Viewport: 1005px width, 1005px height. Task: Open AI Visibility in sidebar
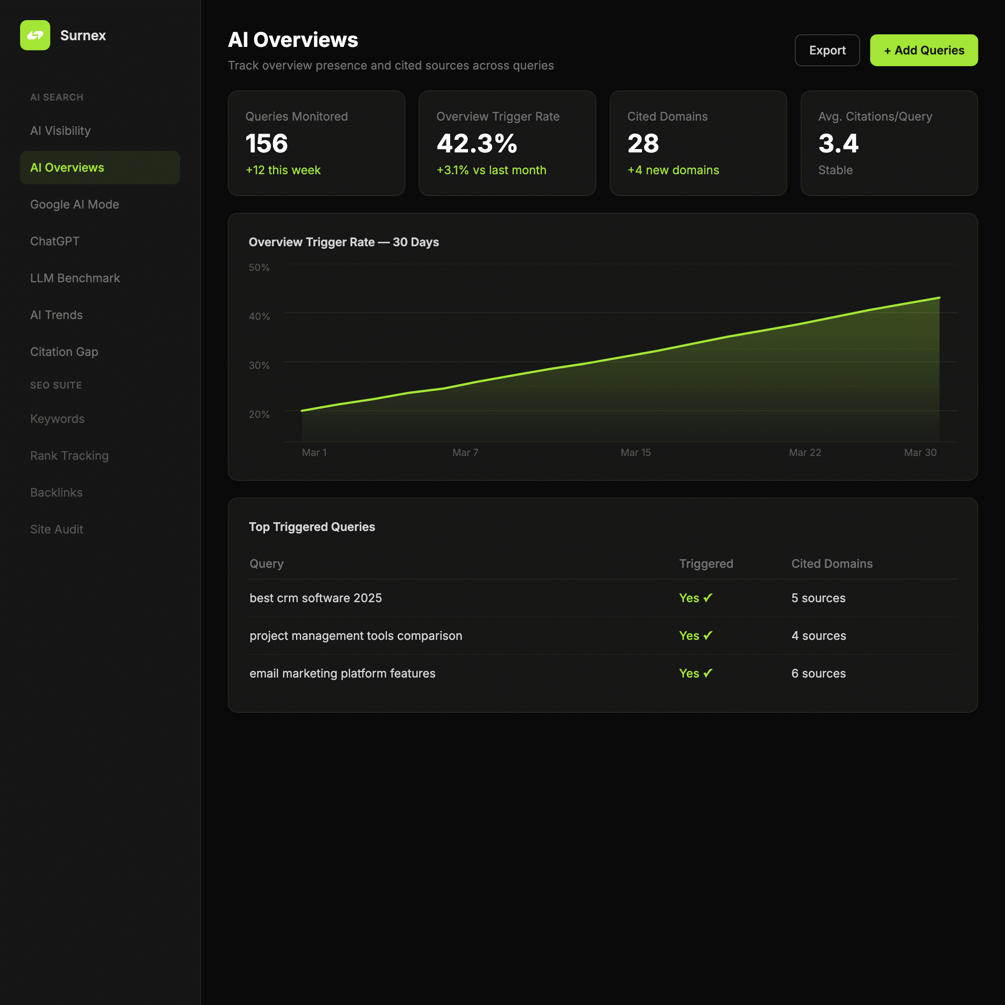pyautogui.click(x=60, y=131)
